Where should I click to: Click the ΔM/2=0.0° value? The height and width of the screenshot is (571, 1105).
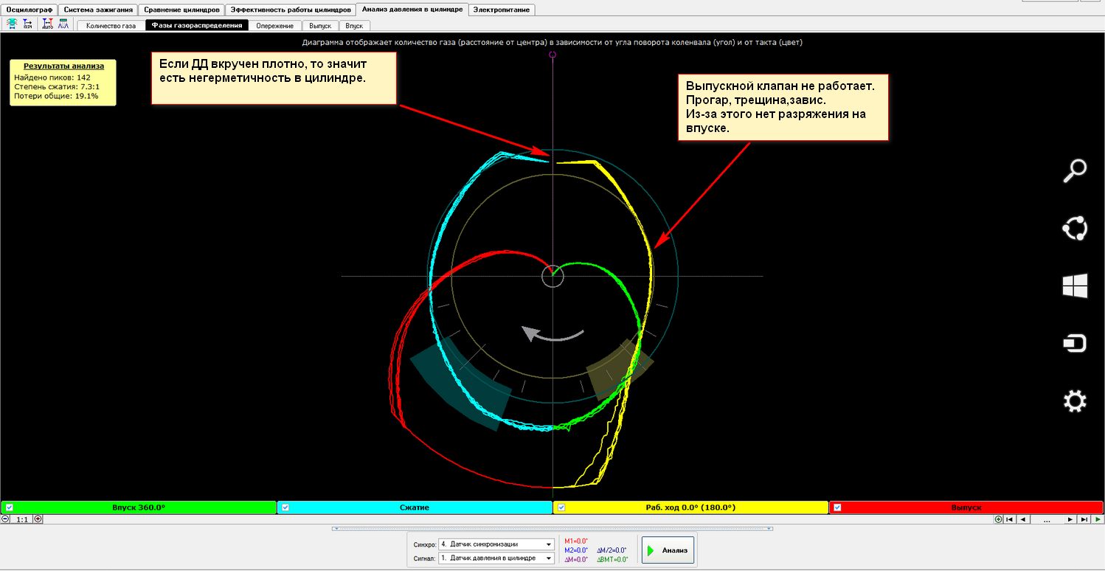(612, 550)
